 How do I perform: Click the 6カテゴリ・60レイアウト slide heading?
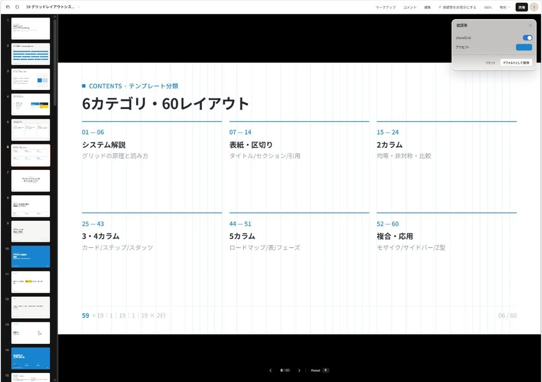[166, 104]
